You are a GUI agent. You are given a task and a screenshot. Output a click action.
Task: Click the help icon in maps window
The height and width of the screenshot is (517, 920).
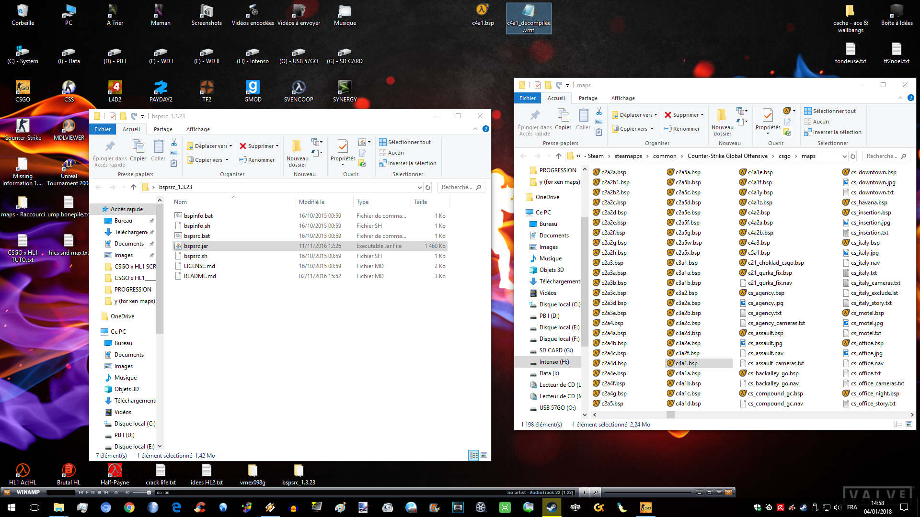pos(910,98)
